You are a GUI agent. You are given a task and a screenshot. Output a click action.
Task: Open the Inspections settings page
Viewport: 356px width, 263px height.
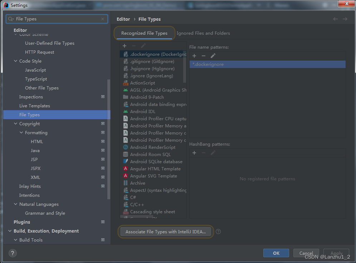click(31, 97)
